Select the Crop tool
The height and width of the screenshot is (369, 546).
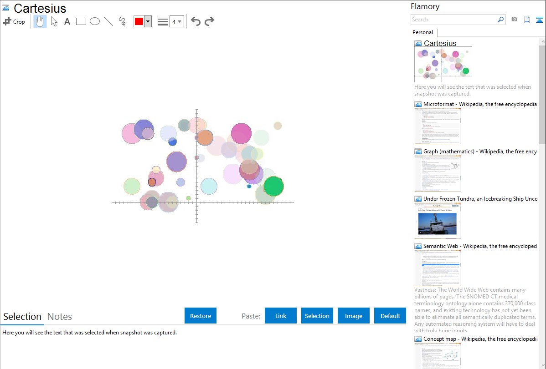pos(14,21)
